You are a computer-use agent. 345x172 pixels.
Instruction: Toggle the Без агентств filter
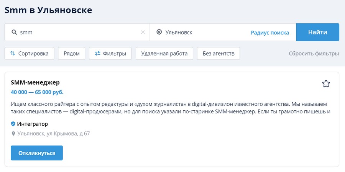[x=218, y=54]
